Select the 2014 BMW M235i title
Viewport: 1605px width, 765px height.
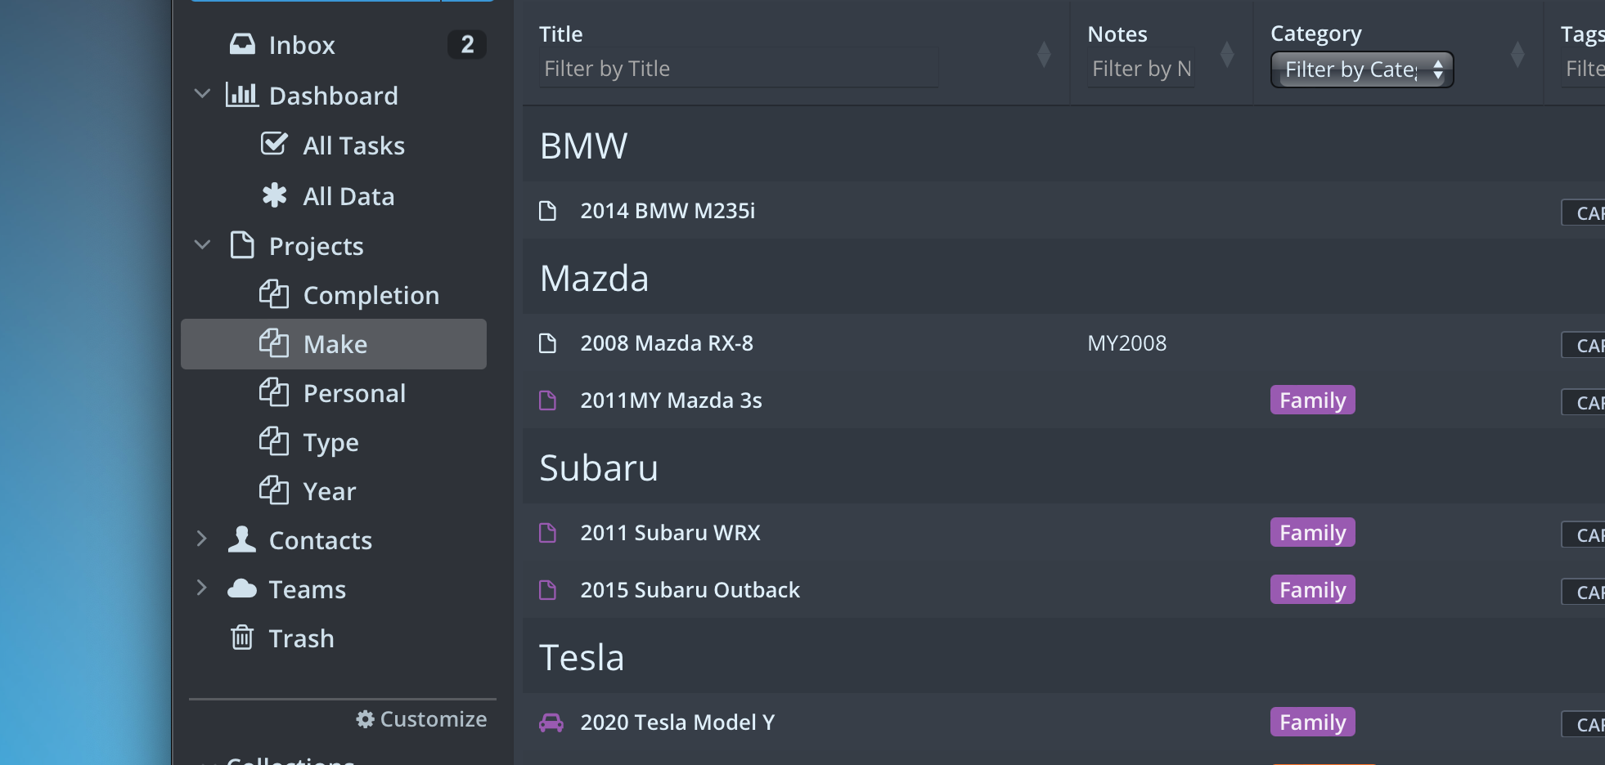click(x=668, y=211)
